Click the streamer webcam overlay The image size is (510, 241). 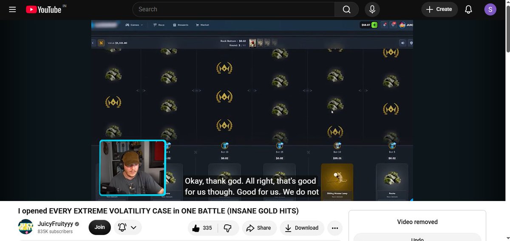click(x=133, y=168)
